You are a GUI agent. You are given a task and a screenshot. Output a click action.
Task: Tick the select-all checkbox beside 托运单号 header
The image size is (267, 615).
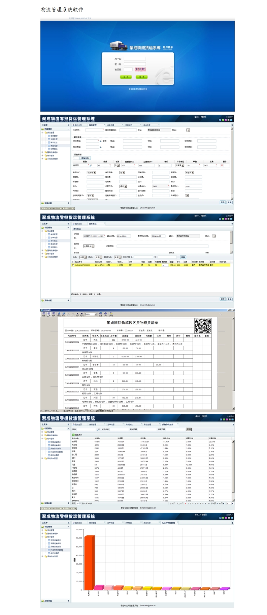pyautogui.click(x=73, y=262)
